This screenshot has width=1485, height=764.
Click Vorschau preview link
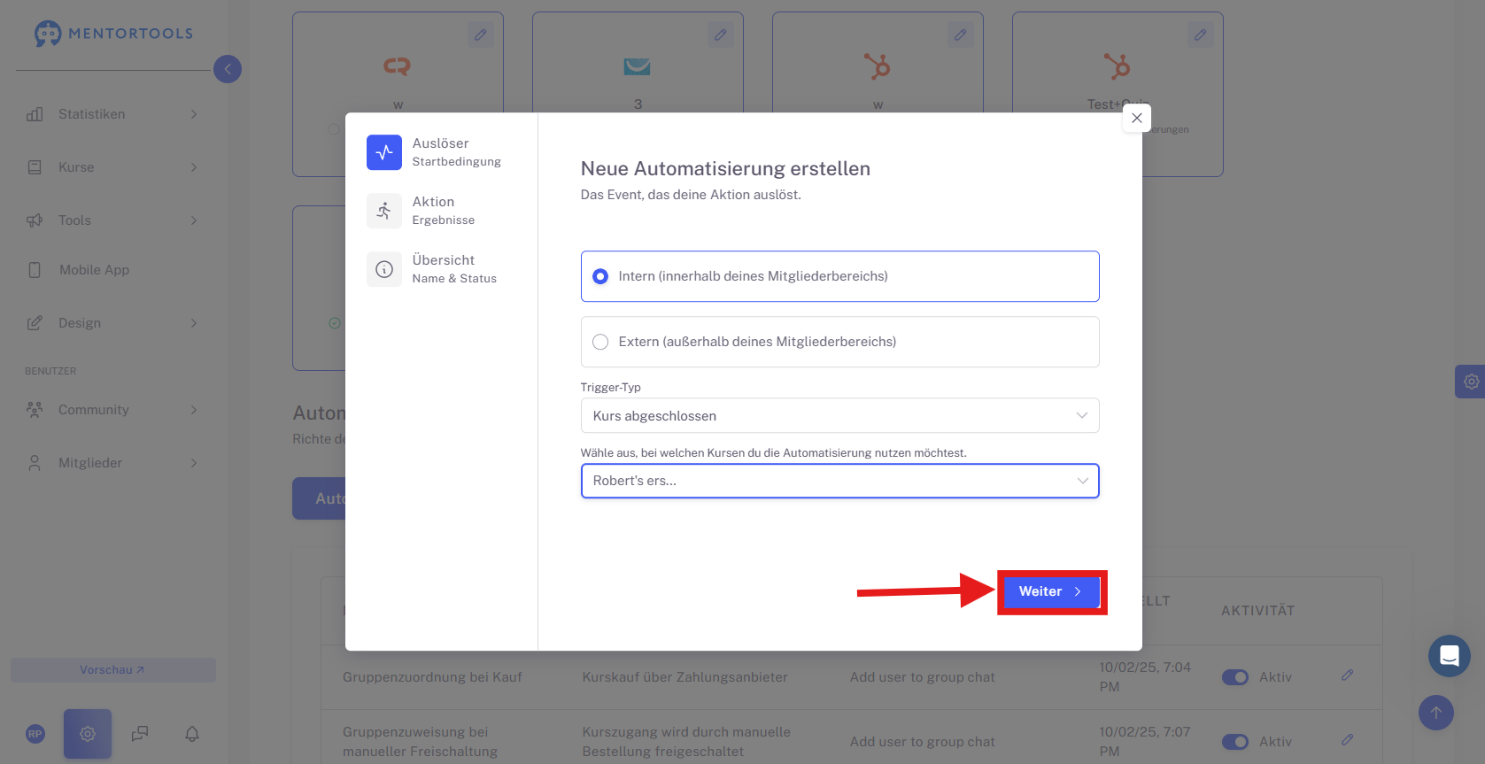tap(112, 670)
